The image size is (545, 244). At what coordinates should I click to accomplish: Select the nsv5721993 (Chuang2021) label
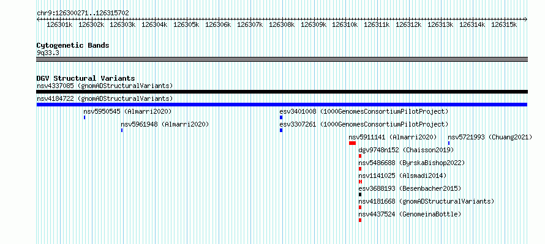tap(490, 137)
